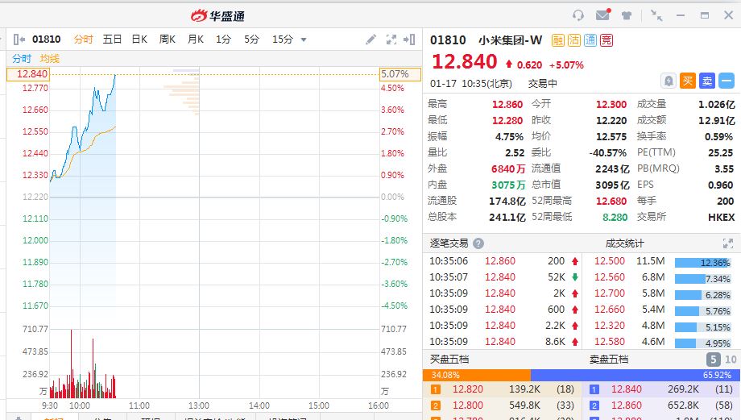The image size is (741, 420).
Task: Click ask level 1 price 12.840
Action: point(627,389)
